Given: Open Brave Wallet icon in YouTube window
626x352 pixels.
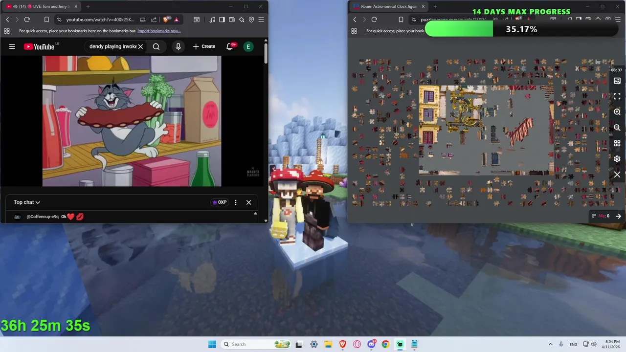Looking at the screenshot, I should pyautogui.click(x=232, y=20).
